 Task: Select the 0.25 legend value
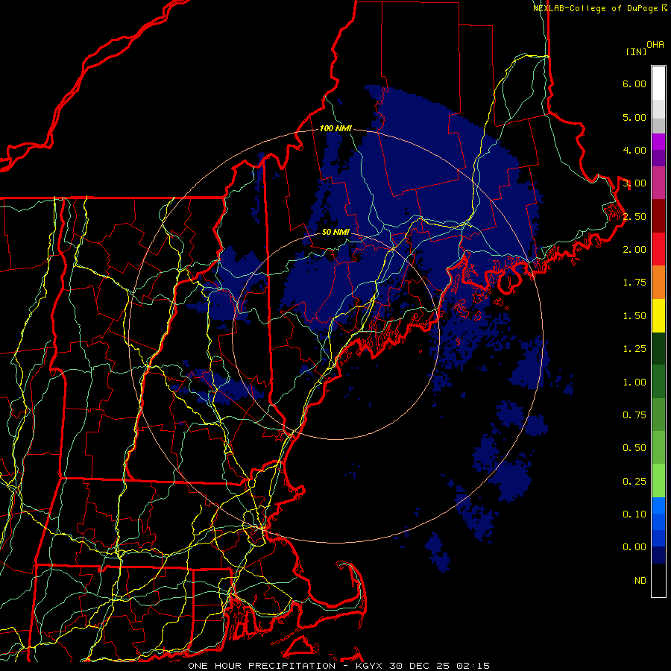point(634,482)
